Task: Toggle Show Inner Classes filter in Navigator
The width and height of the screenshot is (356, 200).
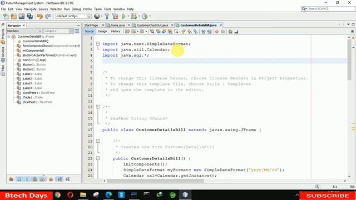Action: click(x=42, y=179)
